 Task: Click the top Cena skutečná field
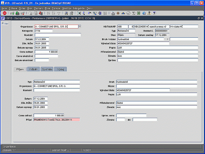point(46,56)
